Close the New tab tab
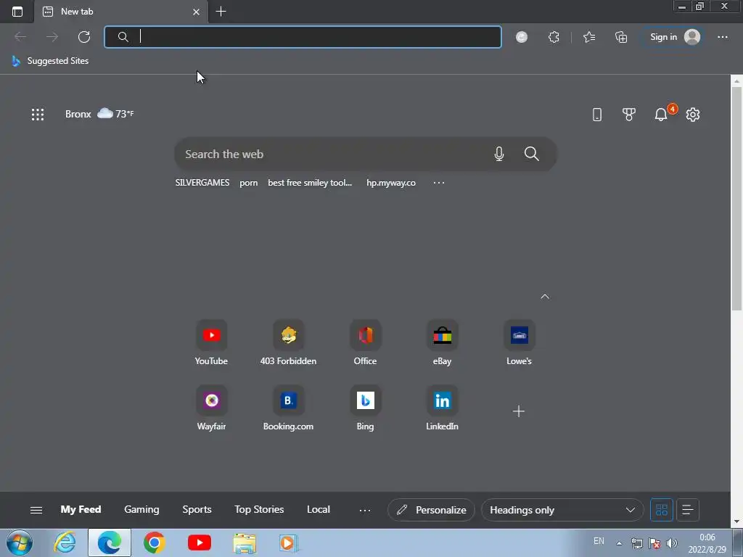Image resolution: width=743 pixels, height=557 pixels. [196, 12]
